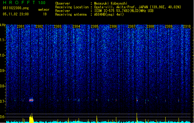Click the timestamp 05.11.02 23:00
The image size is (194, 123).
(16, 14)
